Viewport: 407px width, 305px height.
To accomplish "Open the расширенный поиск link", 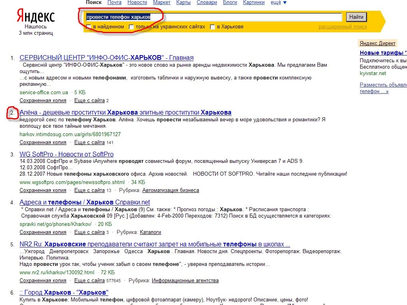I will 343,27.
